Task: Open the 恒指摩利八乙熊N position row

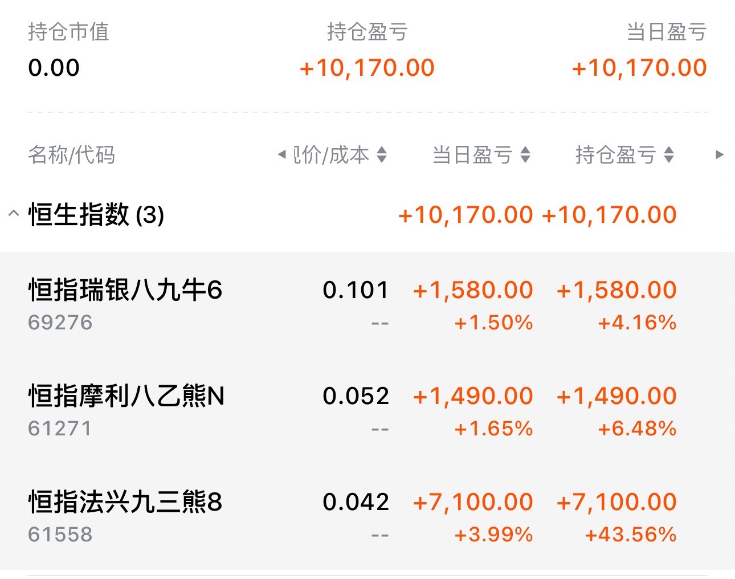Action: tap(126, 397)
